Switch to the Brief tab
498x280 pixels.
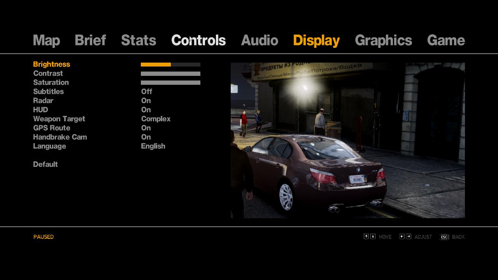tap(90, 40)
